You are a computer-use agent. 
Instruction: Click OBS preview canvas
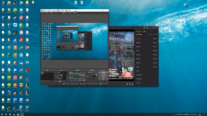point(75,41)
